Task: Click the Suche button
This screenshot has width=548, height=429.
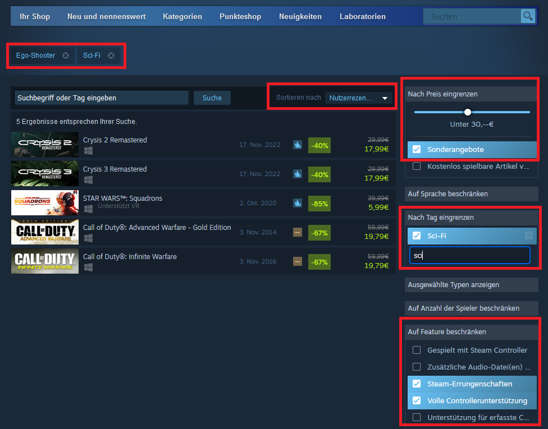Action: point(212,98)
